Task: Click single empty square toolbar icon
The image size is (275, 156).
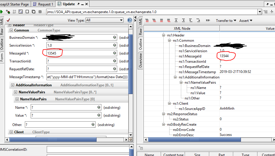Action: click(27, 12)
